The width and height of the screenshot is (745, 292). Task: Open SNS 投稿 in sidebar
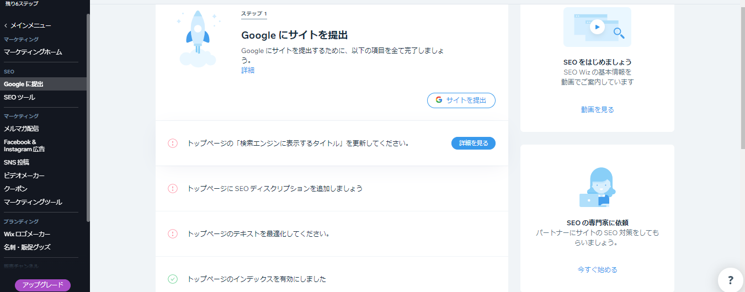(x=17, y=162)
